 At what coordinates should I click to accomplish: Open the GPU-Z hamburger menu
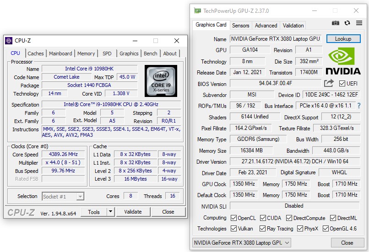[x=359, y=23]
